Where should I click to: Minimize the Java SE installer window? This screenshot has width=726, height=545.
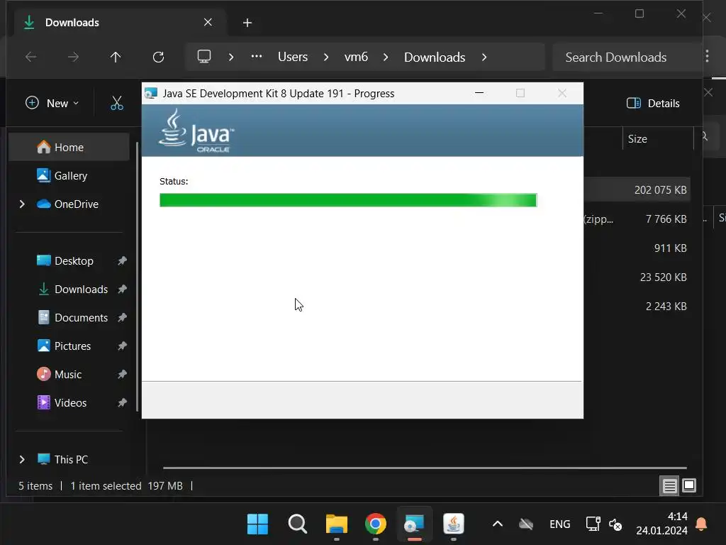(479, 93)
